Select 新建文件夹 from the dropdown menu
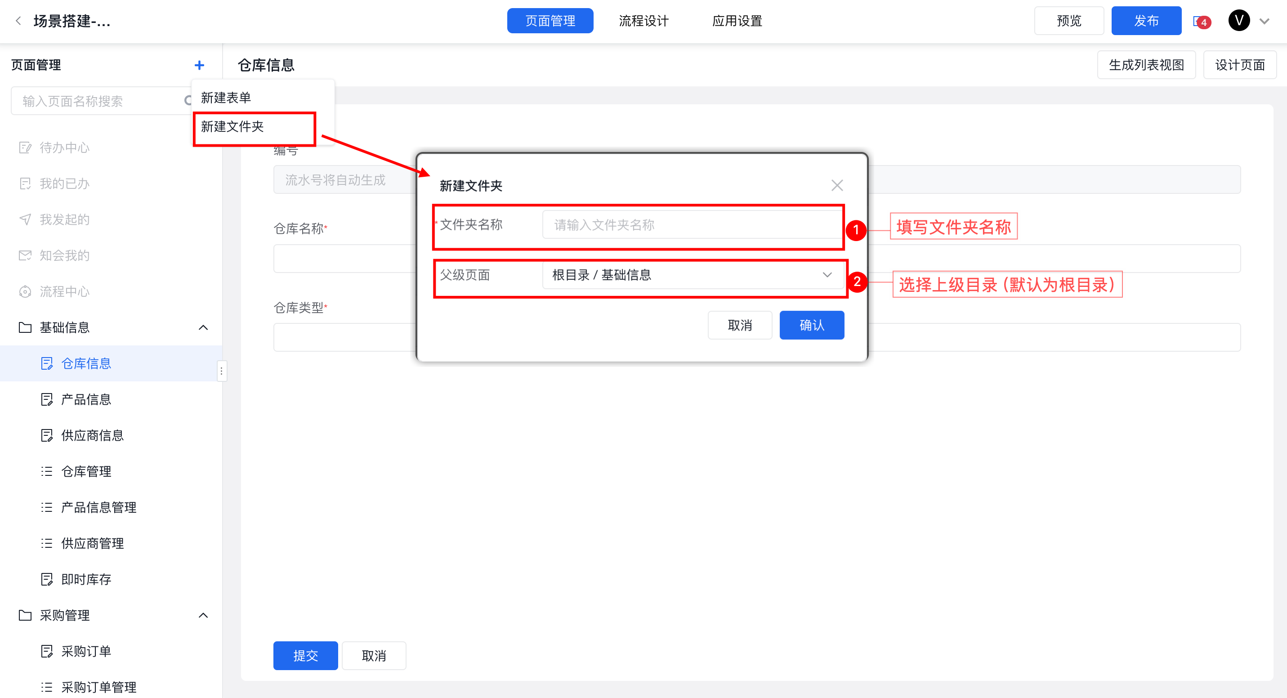The image size is (1287, 698). pos(232,126)
